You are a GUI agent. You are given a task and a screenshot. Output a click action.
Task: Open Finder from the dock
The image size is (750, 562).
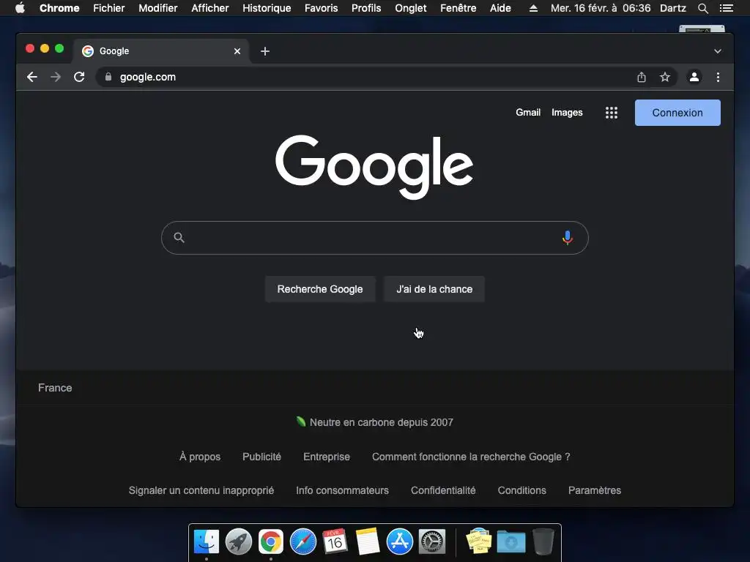tap(207, 542)
